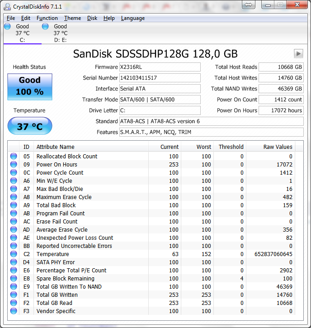Click status orb for attribute F1 Total GB Written
The image size is (311, 328).
click(14, 295)
